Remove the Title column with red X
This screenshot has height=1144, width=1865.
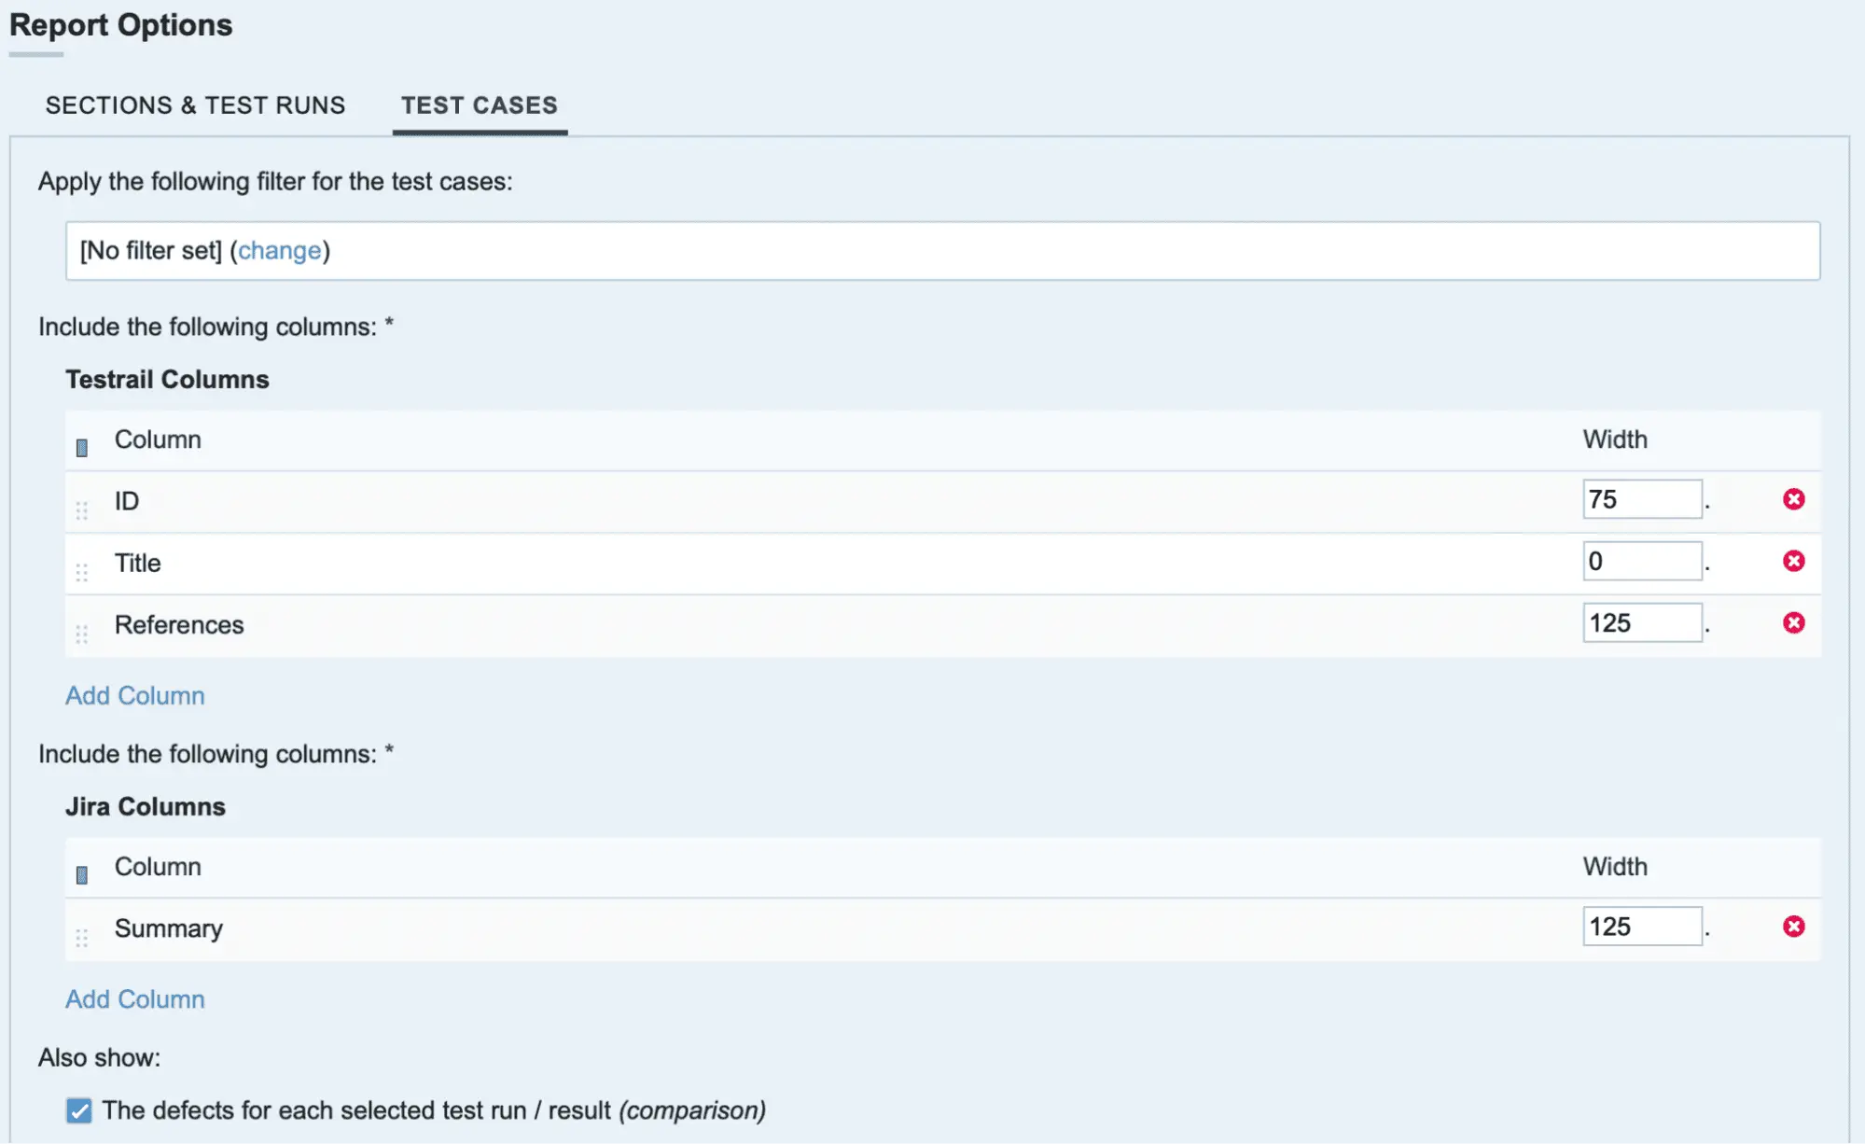click(x=1793, y=561)
